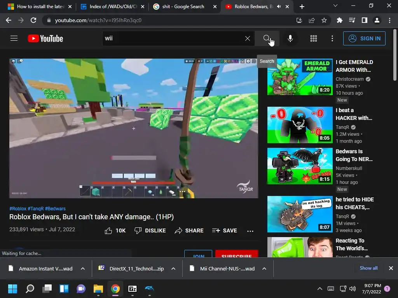Image resolution: width=398 pixels, height=298 pixels.
Task: Start voice search with microphone
Action: [290, 38]
